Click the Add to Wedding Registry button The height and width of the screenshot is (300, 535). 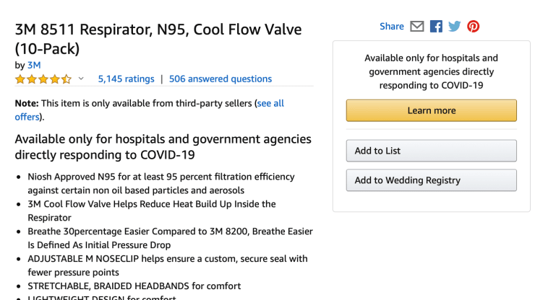(432, 180)
